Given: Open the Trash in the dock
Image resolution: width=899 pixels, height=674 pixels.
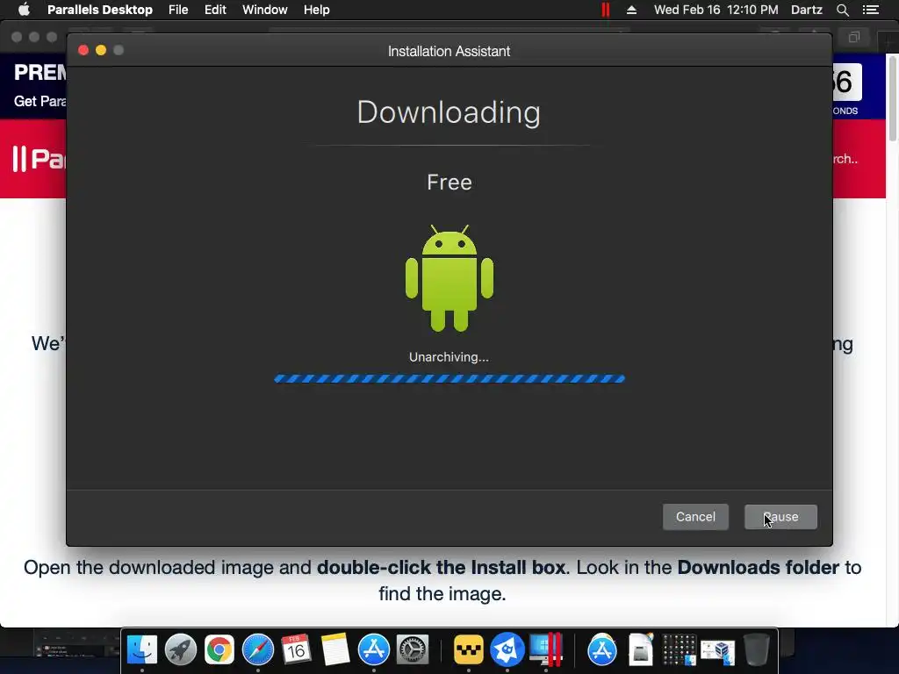Looking at the screenshot, I should (x=756, y=650).
